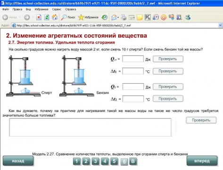
Task: Click the yellow note icon in toolbar
Action: coord(140,17)
